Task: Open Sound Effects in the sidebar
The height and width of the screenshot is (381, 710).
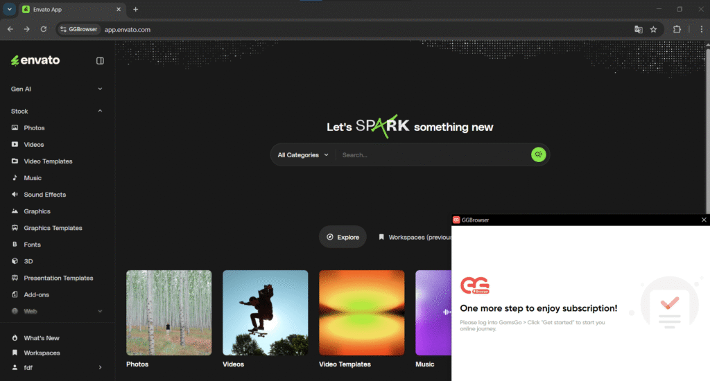Action: pos(44,195)
